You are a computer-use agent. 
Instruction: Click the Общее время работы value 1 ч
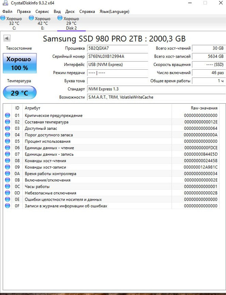(209, 81)
